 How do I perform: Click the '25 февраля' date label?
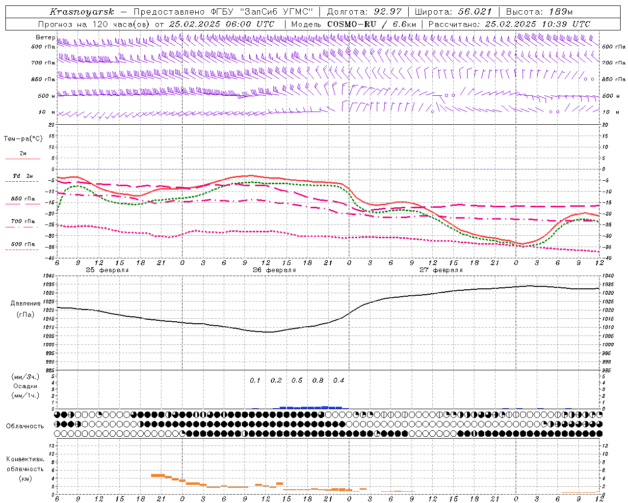[x=107, y=270]
